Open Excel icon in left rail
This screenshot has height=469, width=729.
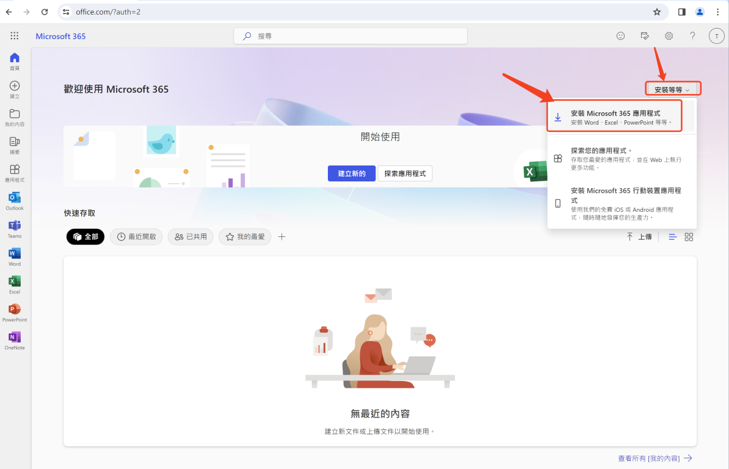point(15,284)
